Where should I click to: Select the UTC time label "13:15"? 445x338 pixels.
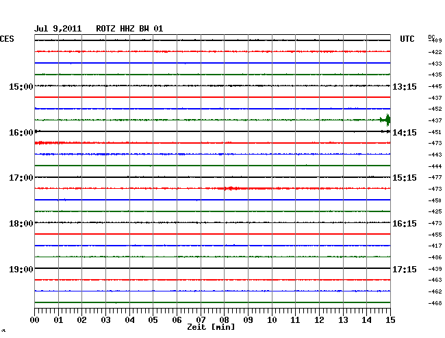405,86
